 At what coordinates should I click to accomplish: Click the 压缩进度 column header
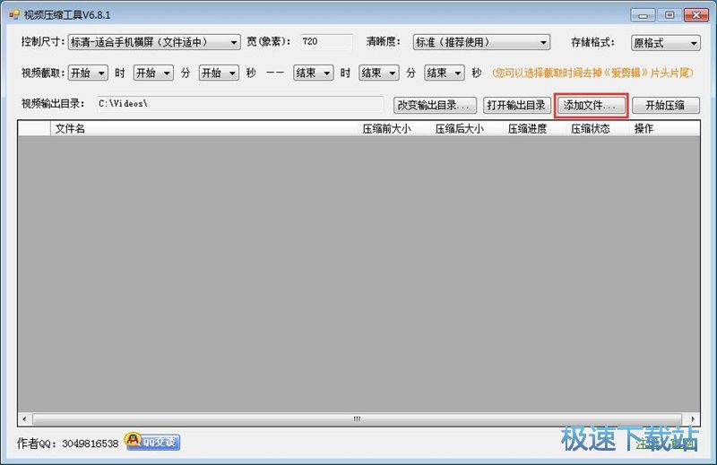[x=527, y=129]
